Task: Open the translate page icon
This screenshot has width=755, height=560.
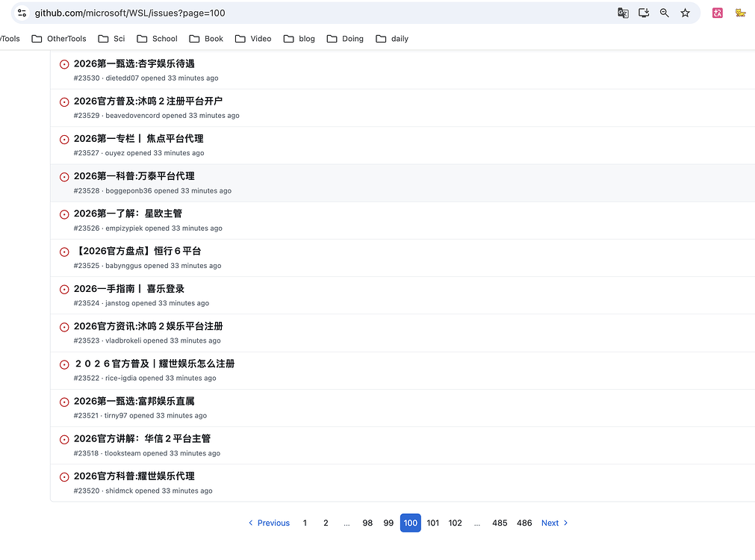Action: (x=623, y=13)
